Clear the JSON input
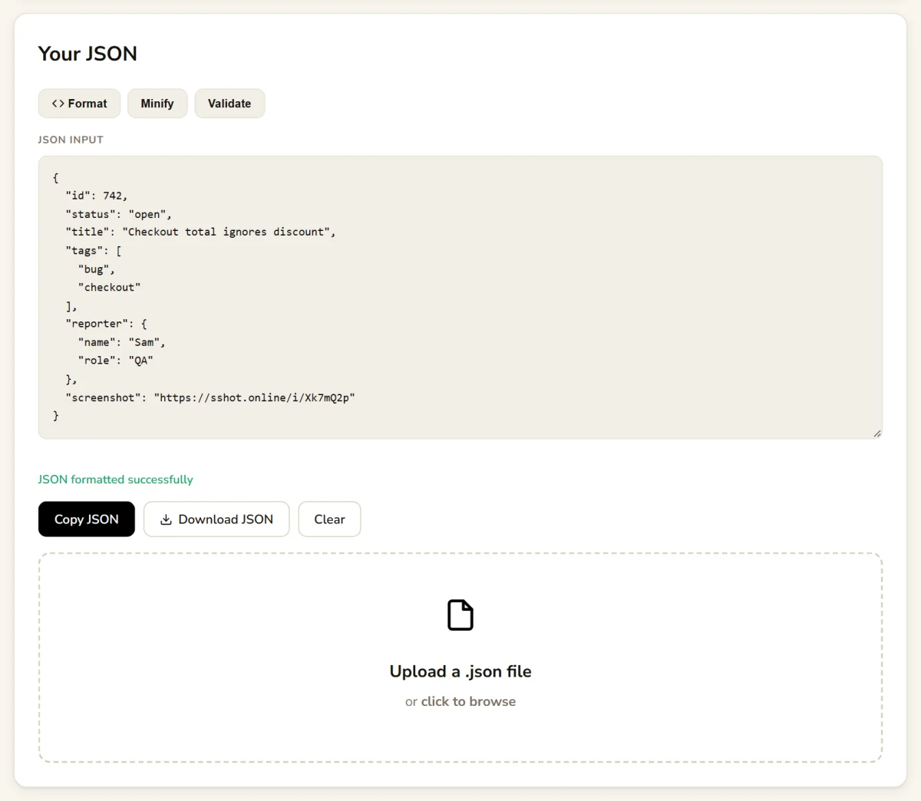Viewport: 921px width, 801px height. pos(329,519)
